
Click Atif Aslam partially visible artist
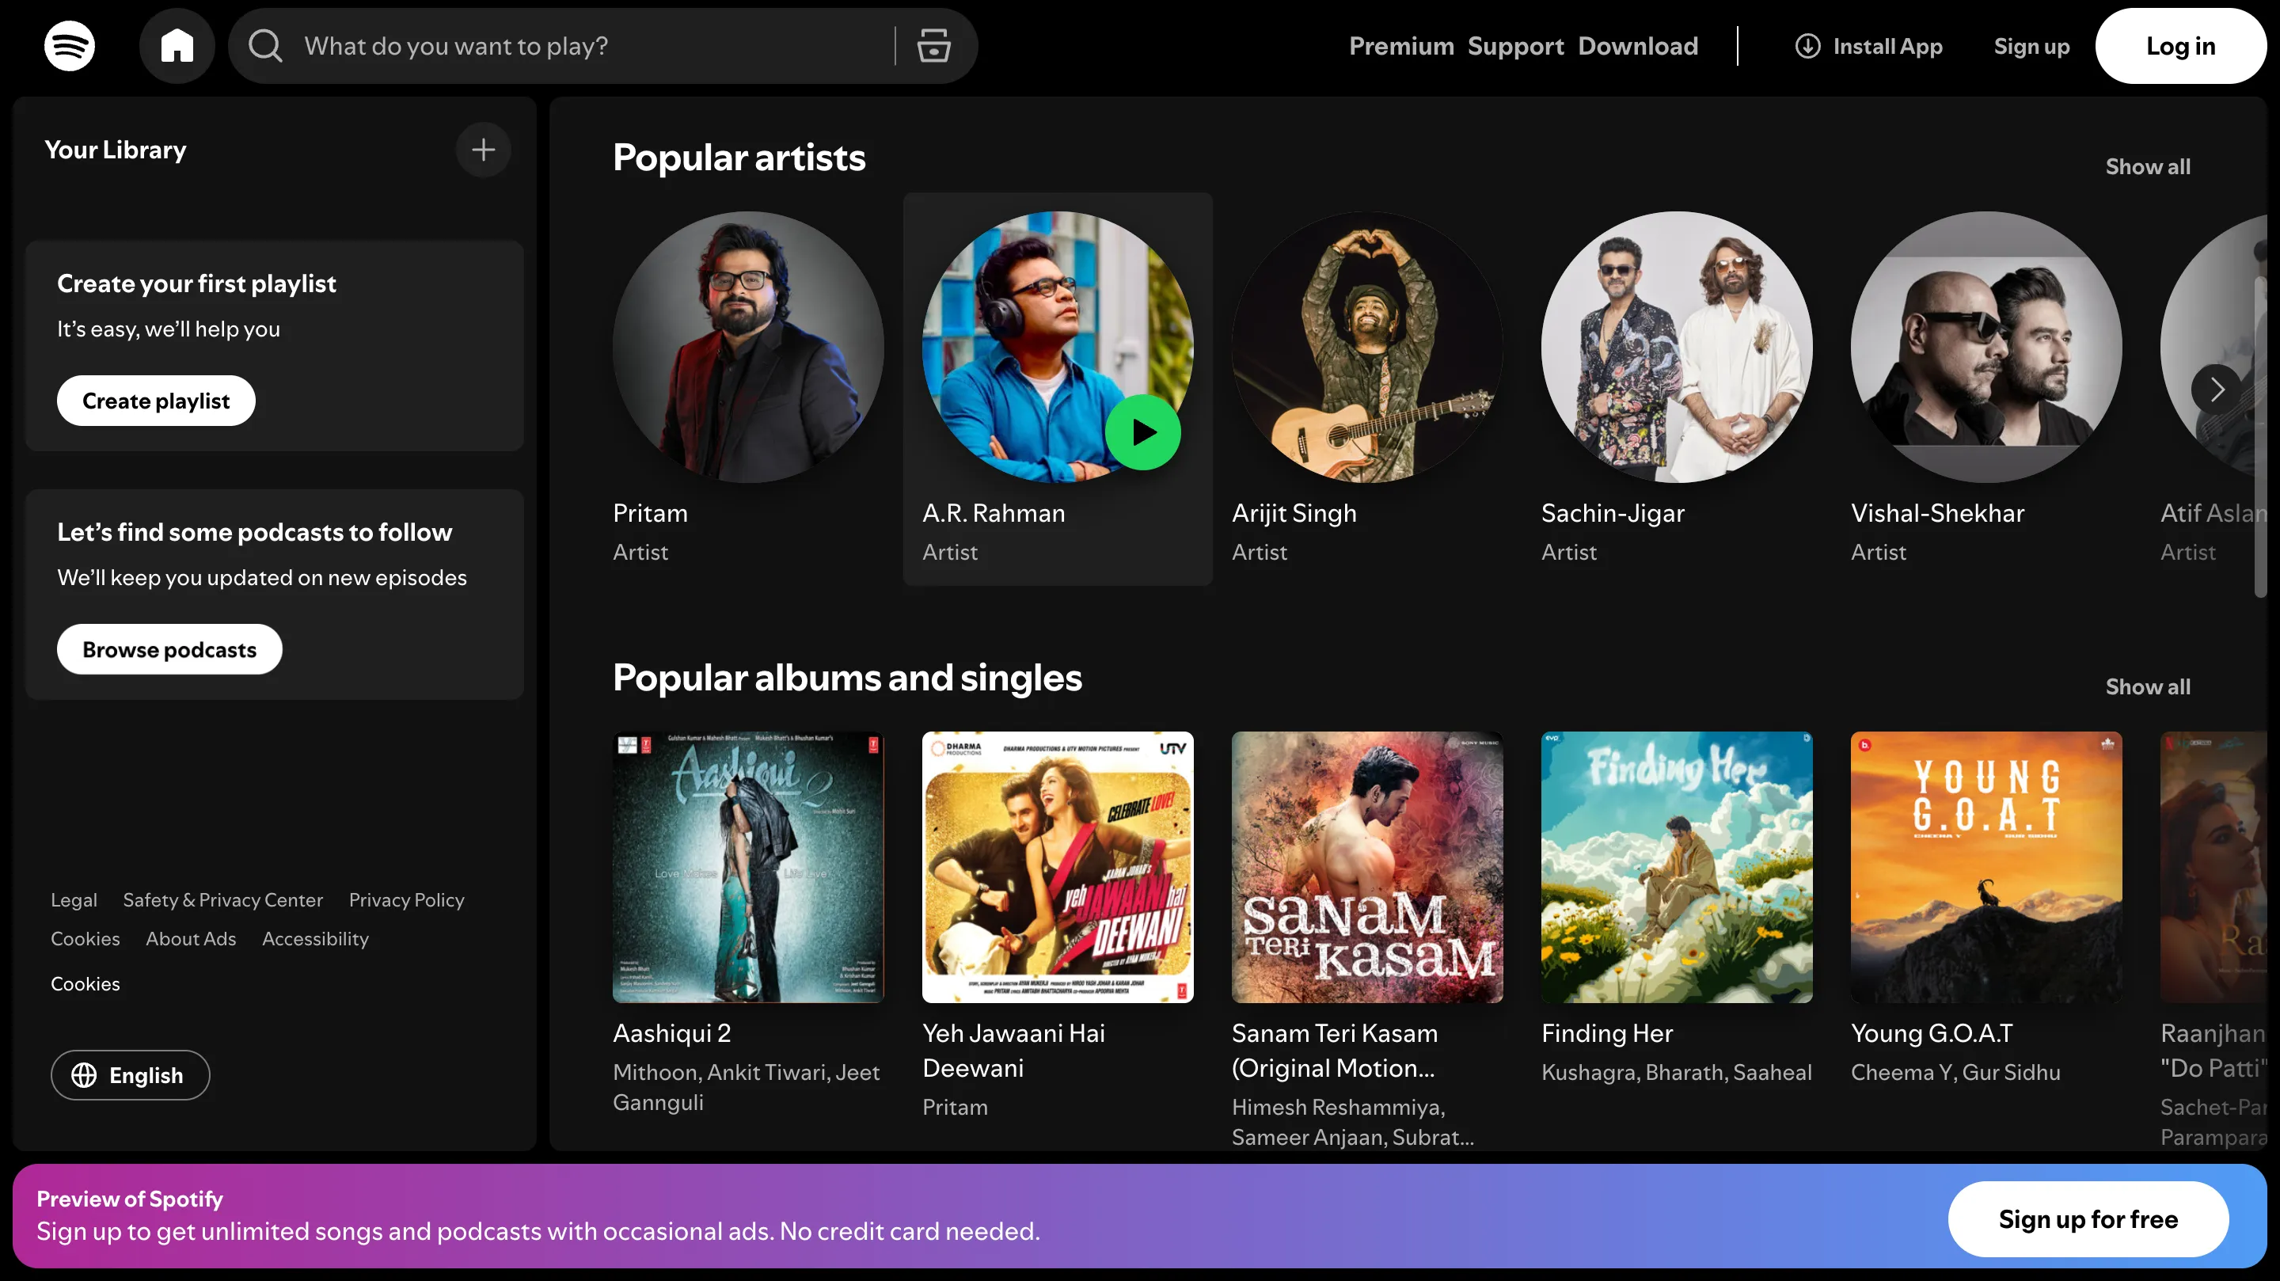point(2213,390)
